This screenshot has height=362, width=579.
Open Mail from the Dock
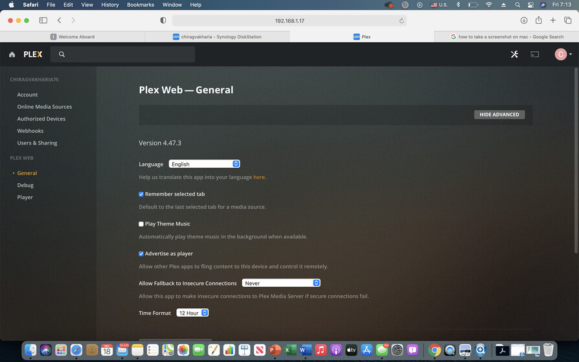122,350
